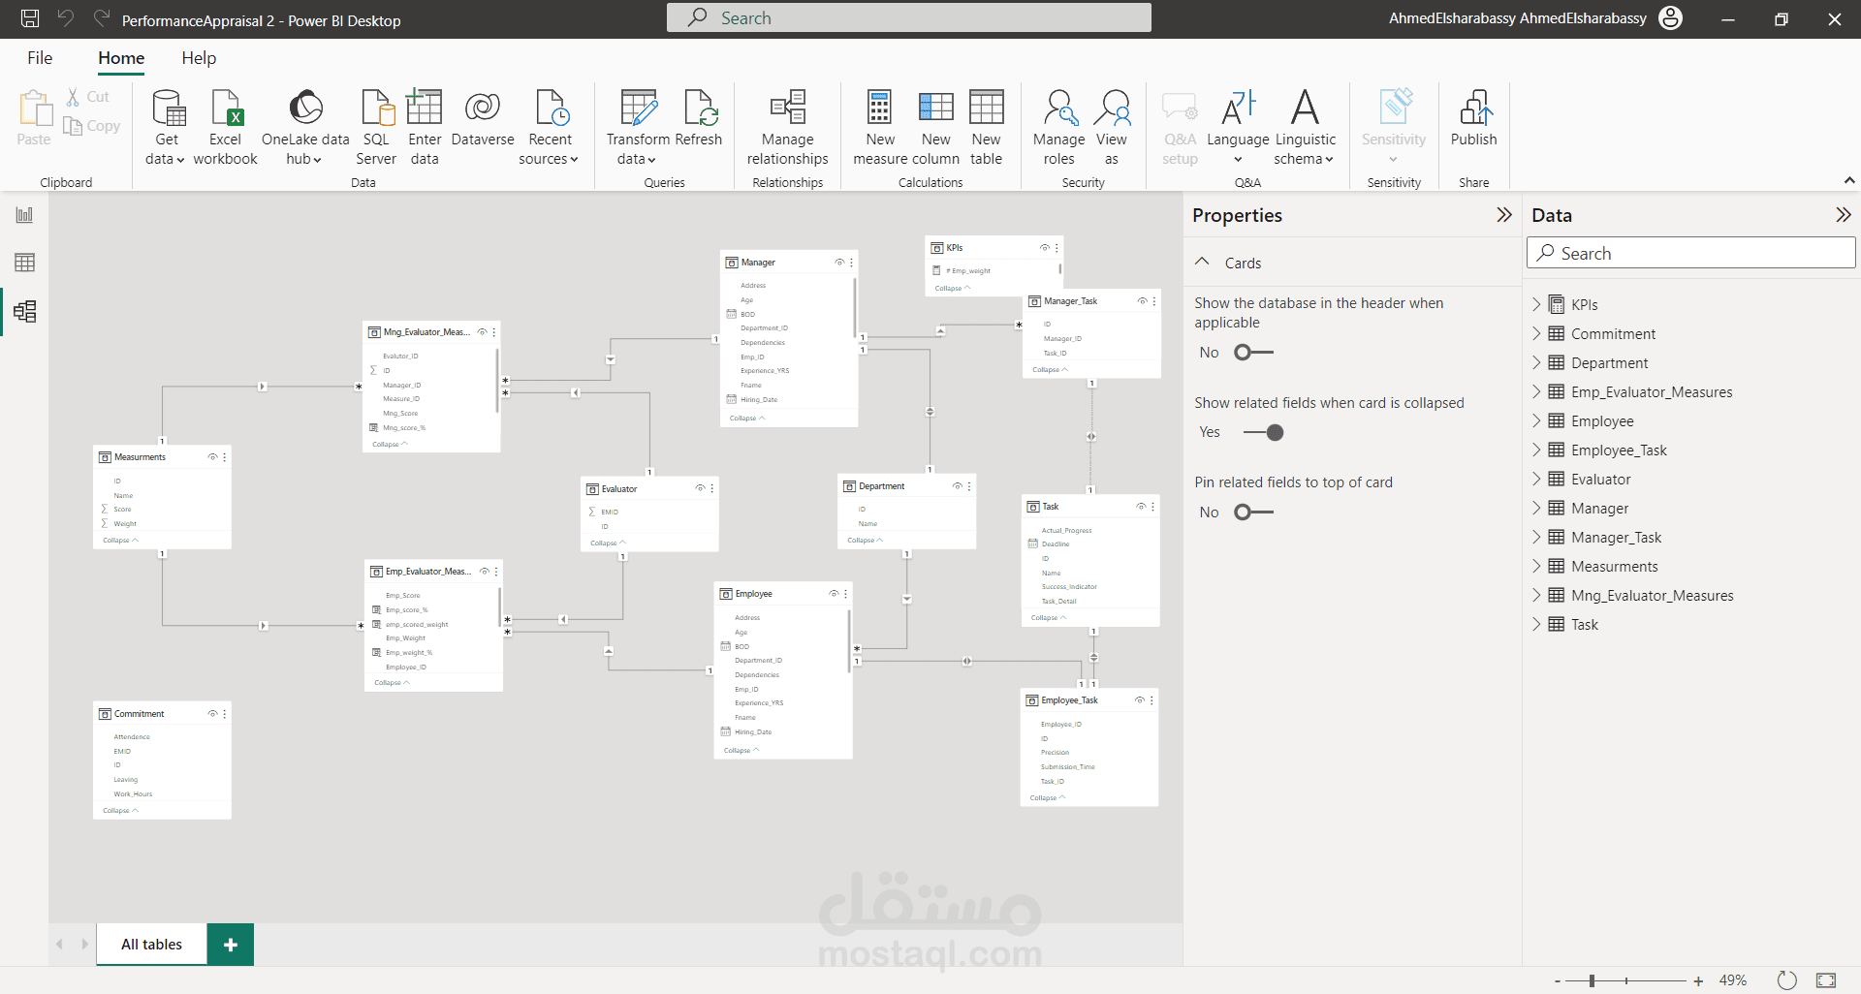
Task: Open the Language dropdown
Action: tap(1238, 127)
